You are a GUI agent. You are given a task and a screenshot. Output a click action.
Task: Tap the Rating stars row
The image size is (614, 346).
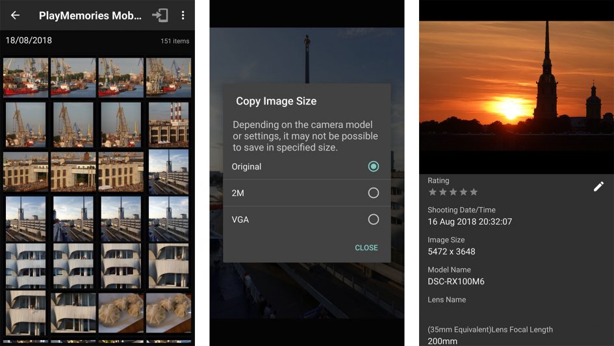click(453, 192)
